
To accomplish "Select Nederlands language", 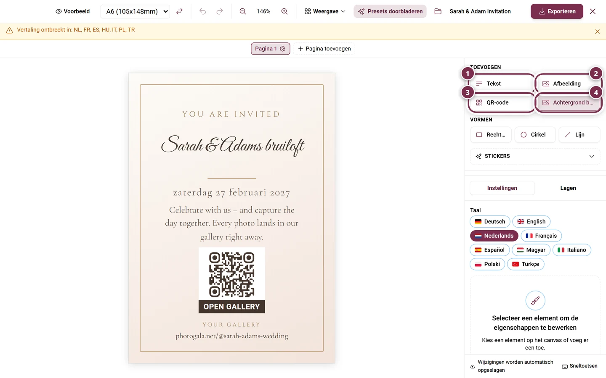I will [x=494, y=236].
